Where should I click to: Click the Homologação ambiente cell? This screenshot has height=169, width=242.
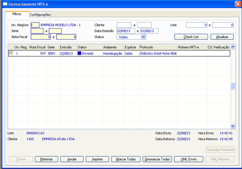click(113, 53)
